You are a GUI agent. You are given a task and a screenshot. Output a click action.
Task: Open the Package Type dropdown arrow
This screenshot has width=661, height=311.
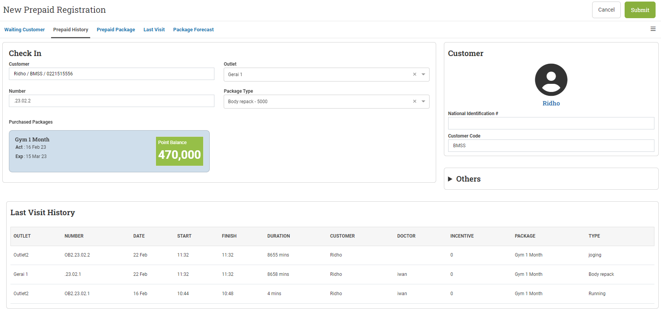[x=423, y=102]
